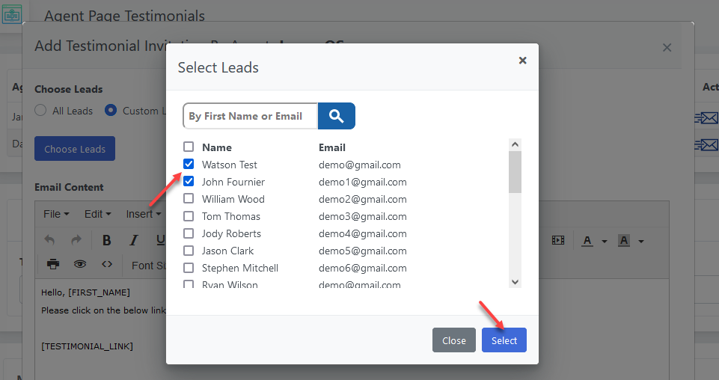719x380 pixels.
Task: Click the leads list scrollbar down arrow
Action: coord(515,281)
